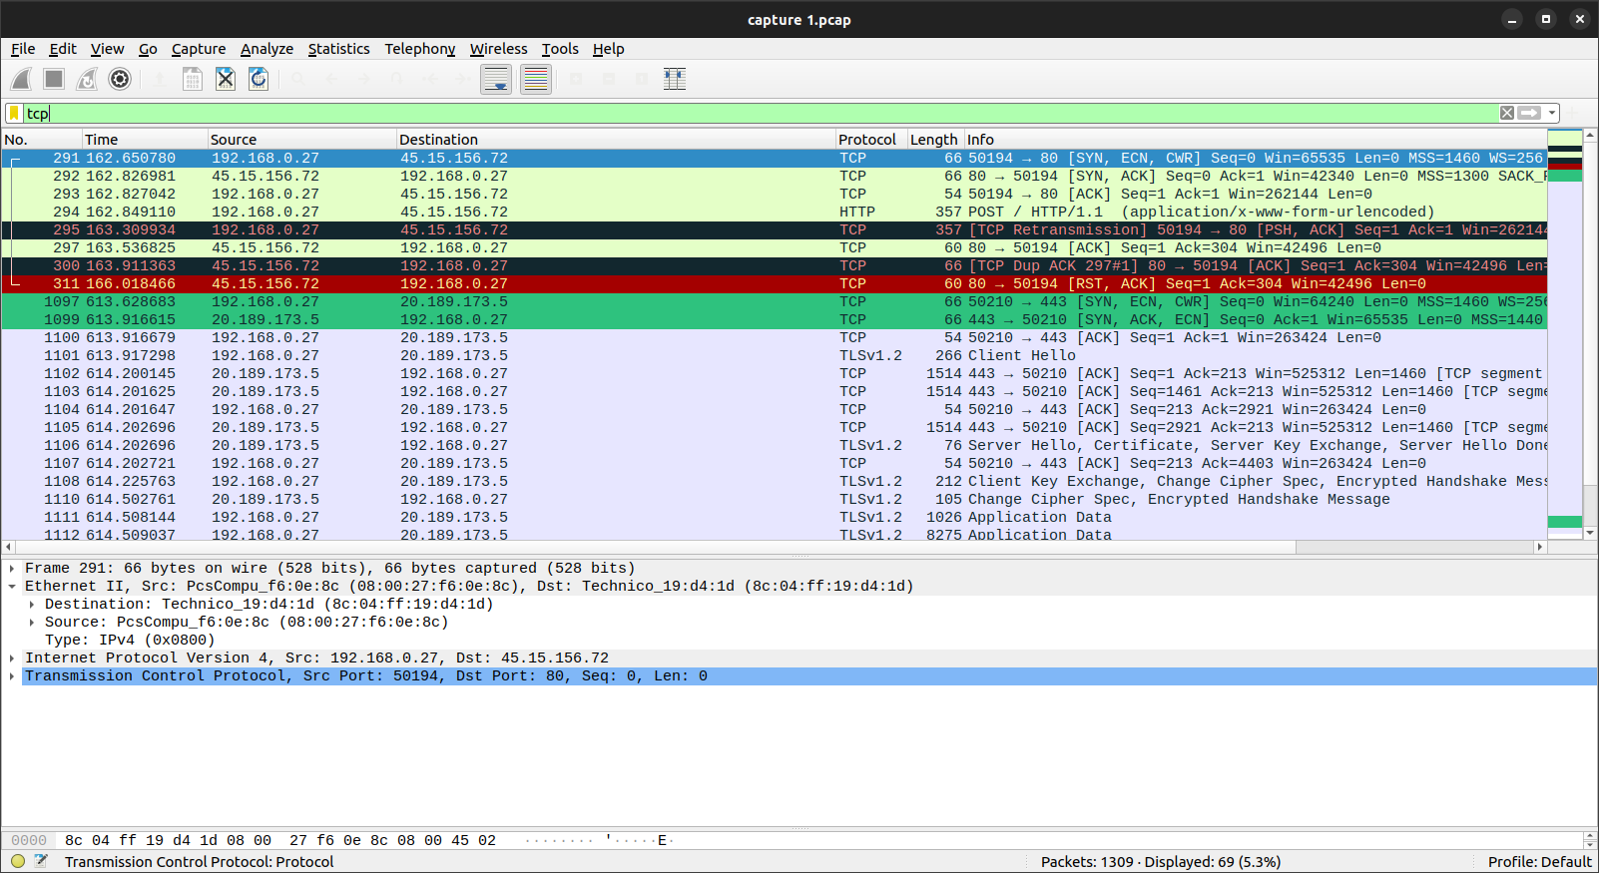
Task: Click the Start capturing packets shark fin icon
Action: pyautogui.click(x=22, y=79)
